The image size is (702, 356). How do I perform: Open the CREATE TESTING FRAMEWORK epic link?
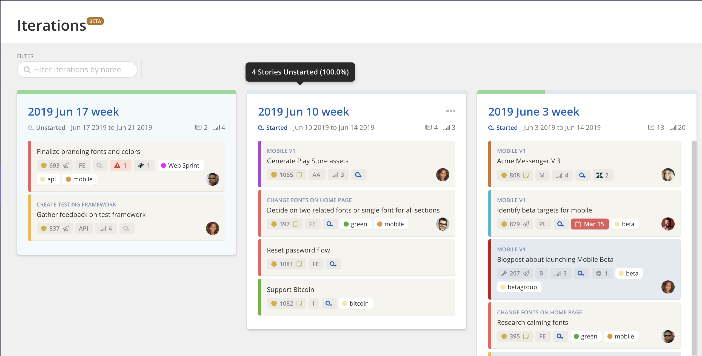[76, 205]
